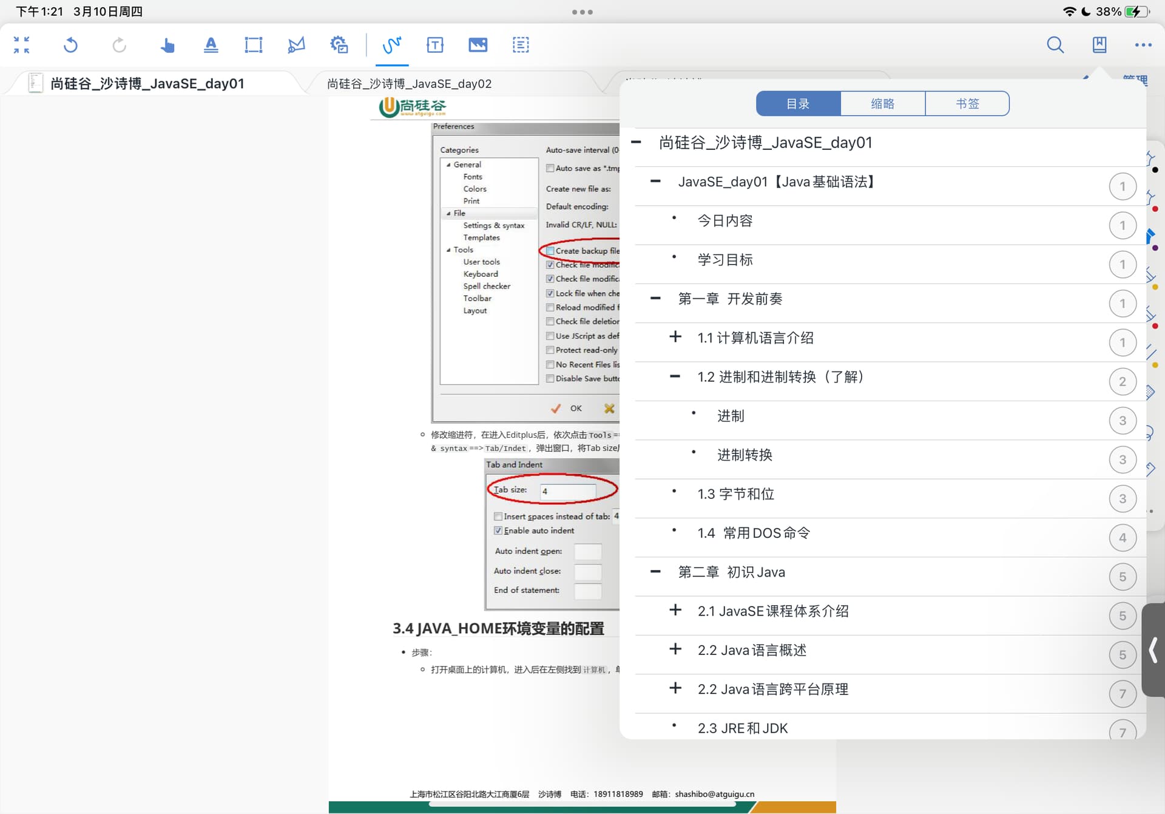This screenshot has height=814, width=1165.
Task: Go to 1.3 字节和位
Action: (x=736, y=494)
